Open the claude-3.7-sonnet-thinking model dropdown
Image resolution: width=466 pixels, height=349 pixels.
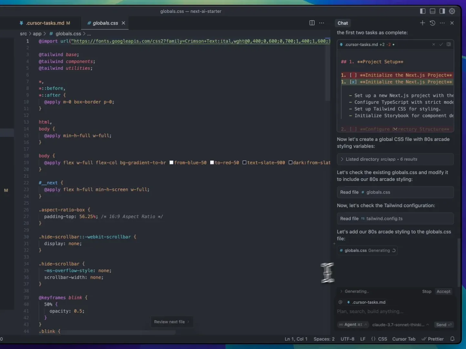click(400, 325)
